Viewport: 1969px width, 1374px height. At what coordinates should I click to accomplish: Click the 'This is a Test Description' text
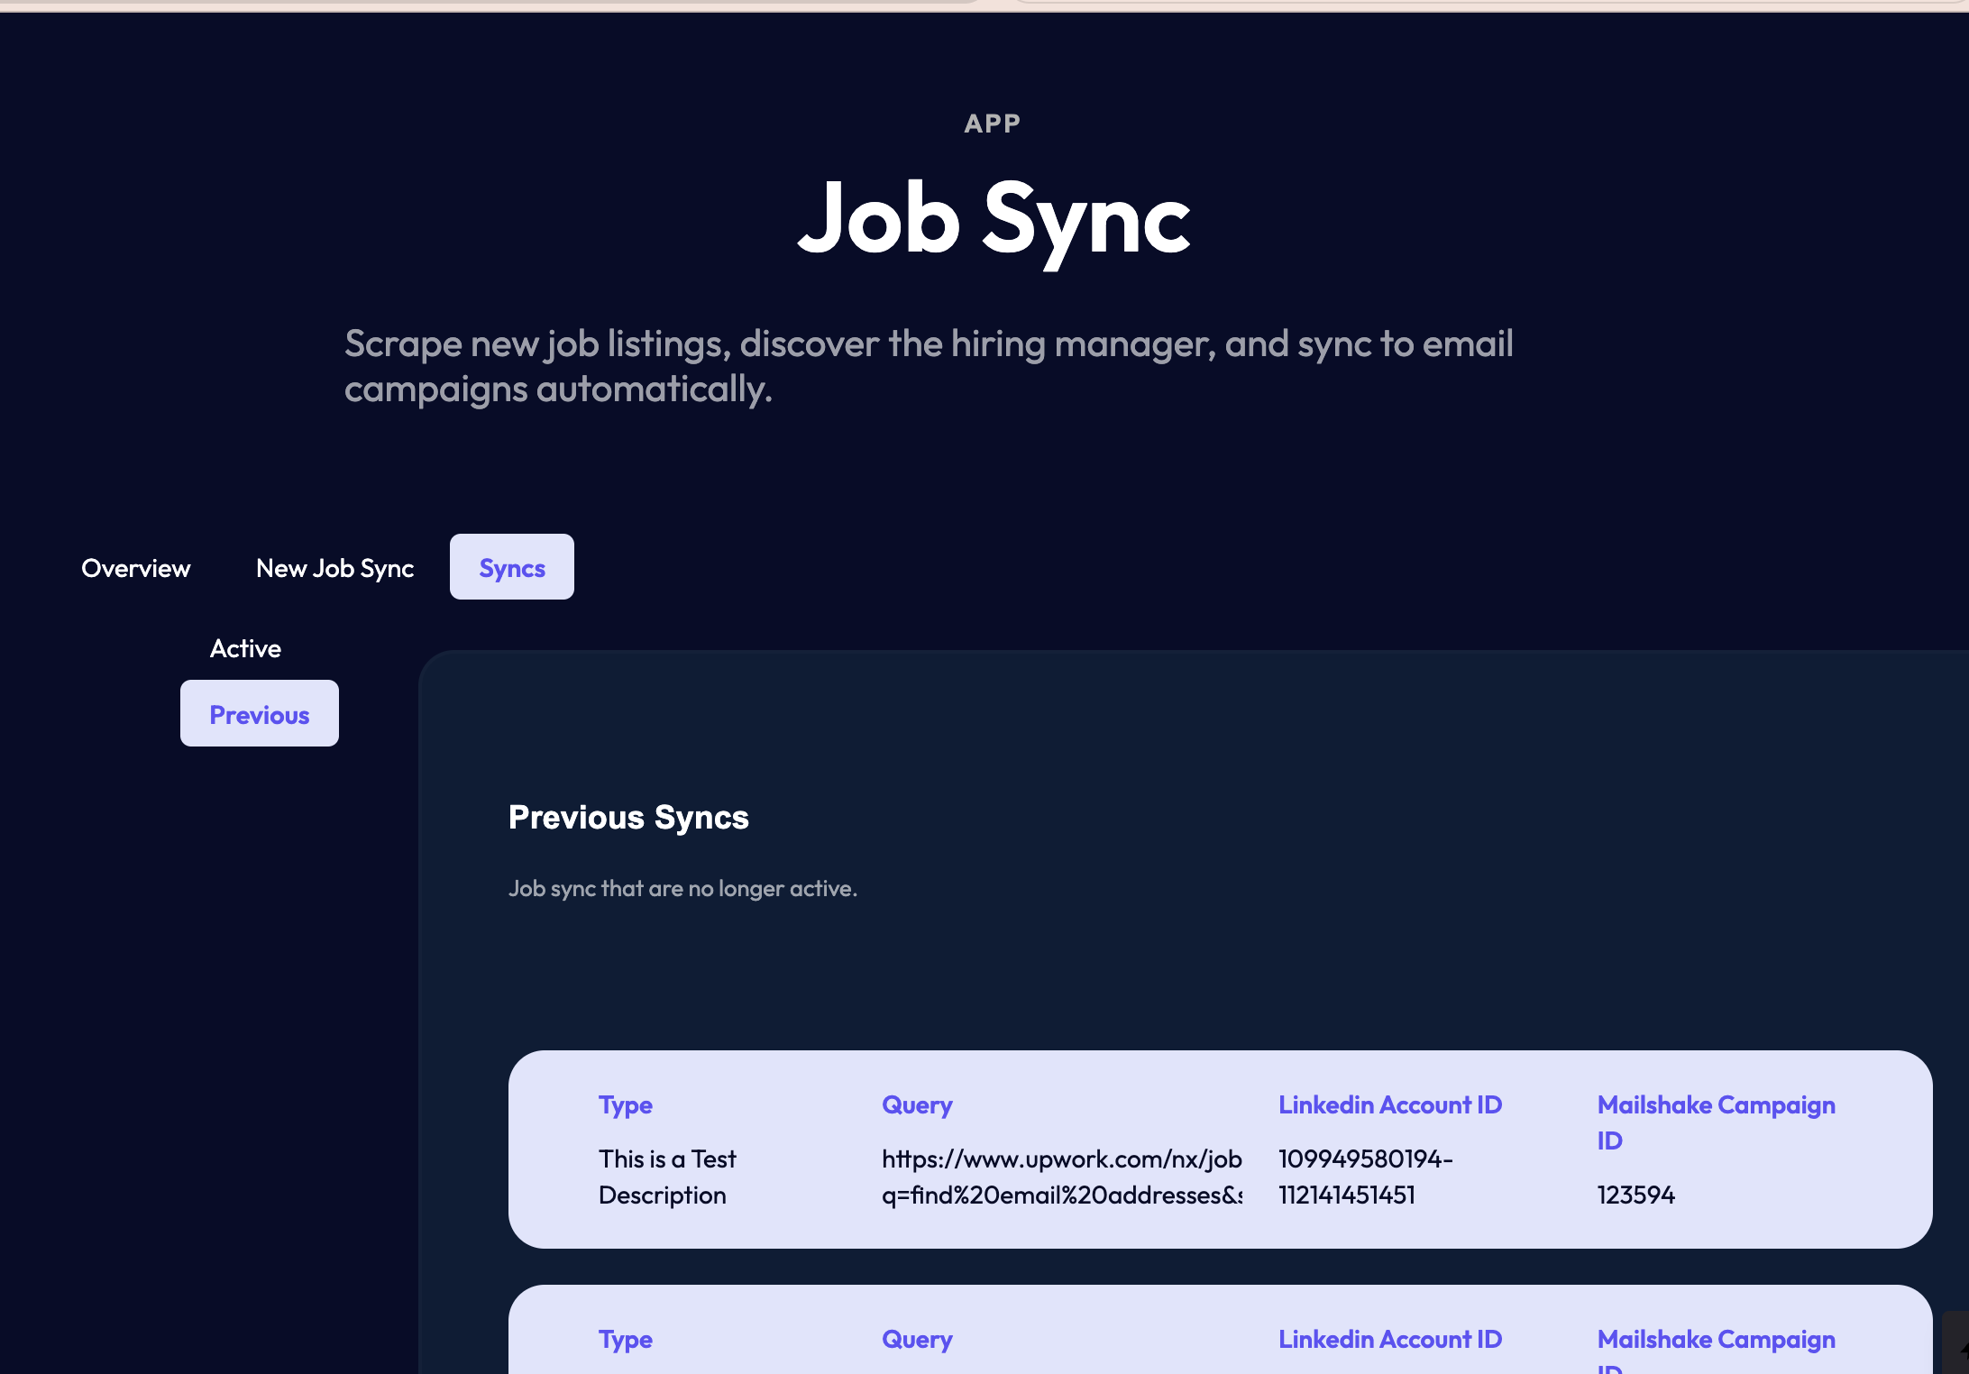(x=667, y=1177)
